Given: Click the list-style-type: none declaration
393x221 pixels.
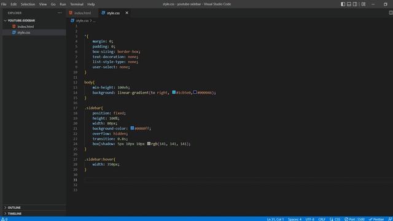Looking at the screenshot, I should click(x=115, y=61).
